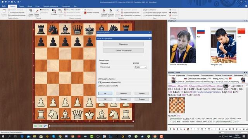
Task: Click the '!' annotation symbol
Action: click(195, 129)
